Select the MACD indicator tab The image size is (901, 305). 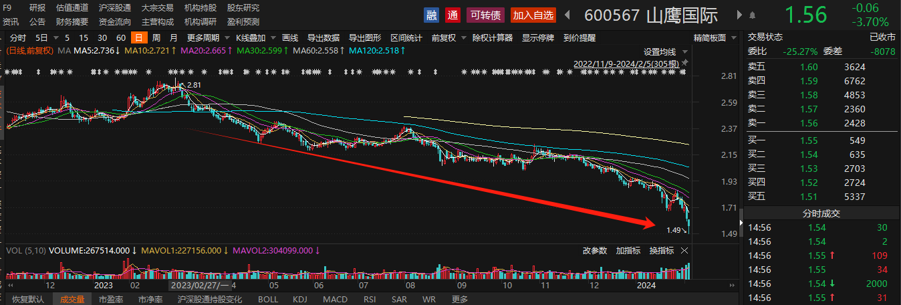pos(335,299)
